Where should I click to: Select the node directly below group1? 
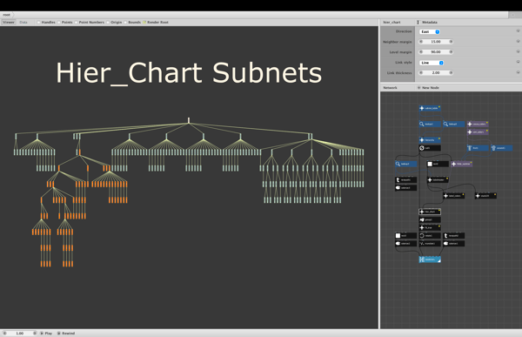tap(430, 228)
